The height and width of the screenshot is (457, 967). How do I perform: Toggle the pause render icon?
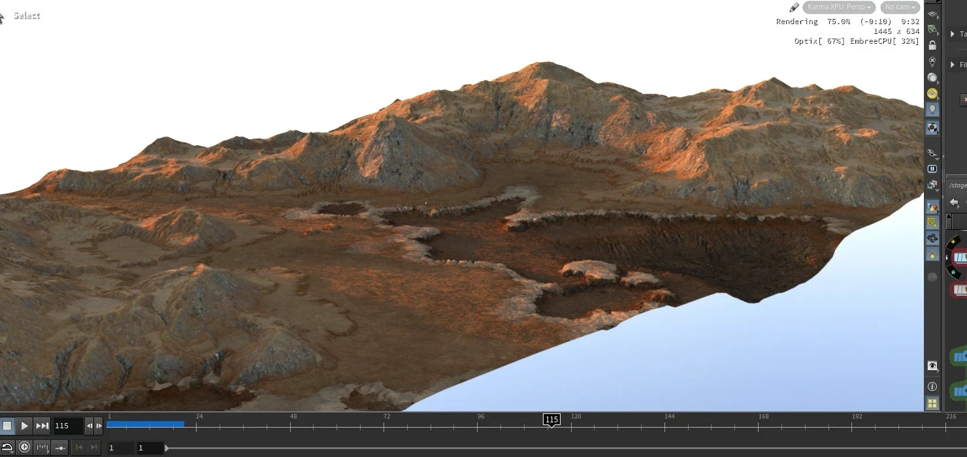click(x=932, y=168)
